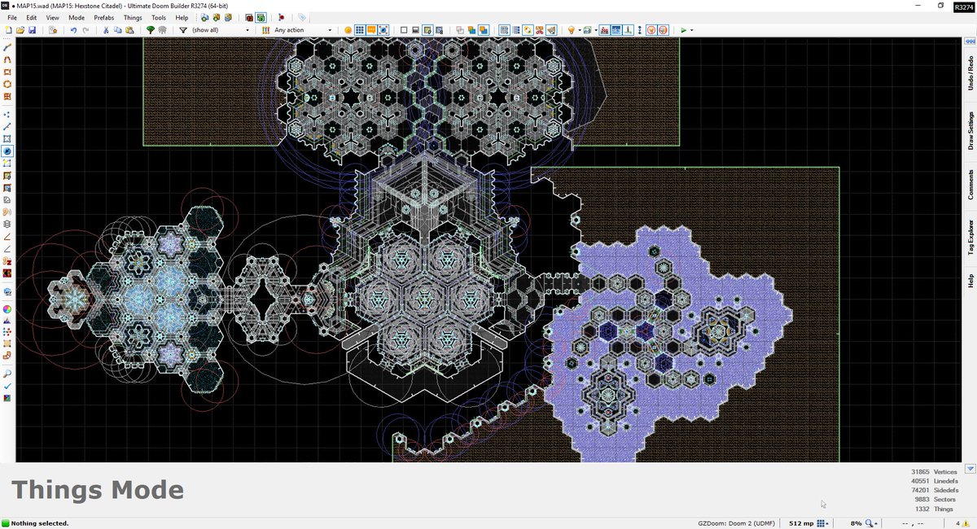Click the linedef color presets icon before Any action
977x529 pixels.
tap(265, 30)
